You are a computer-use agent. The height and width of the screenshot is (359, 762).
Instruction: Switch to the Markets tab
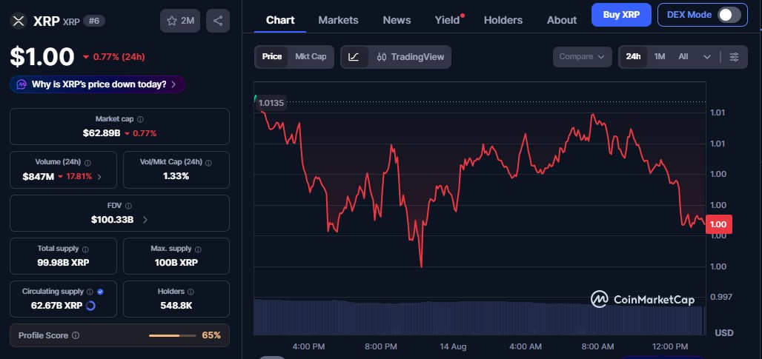[338, 21]
